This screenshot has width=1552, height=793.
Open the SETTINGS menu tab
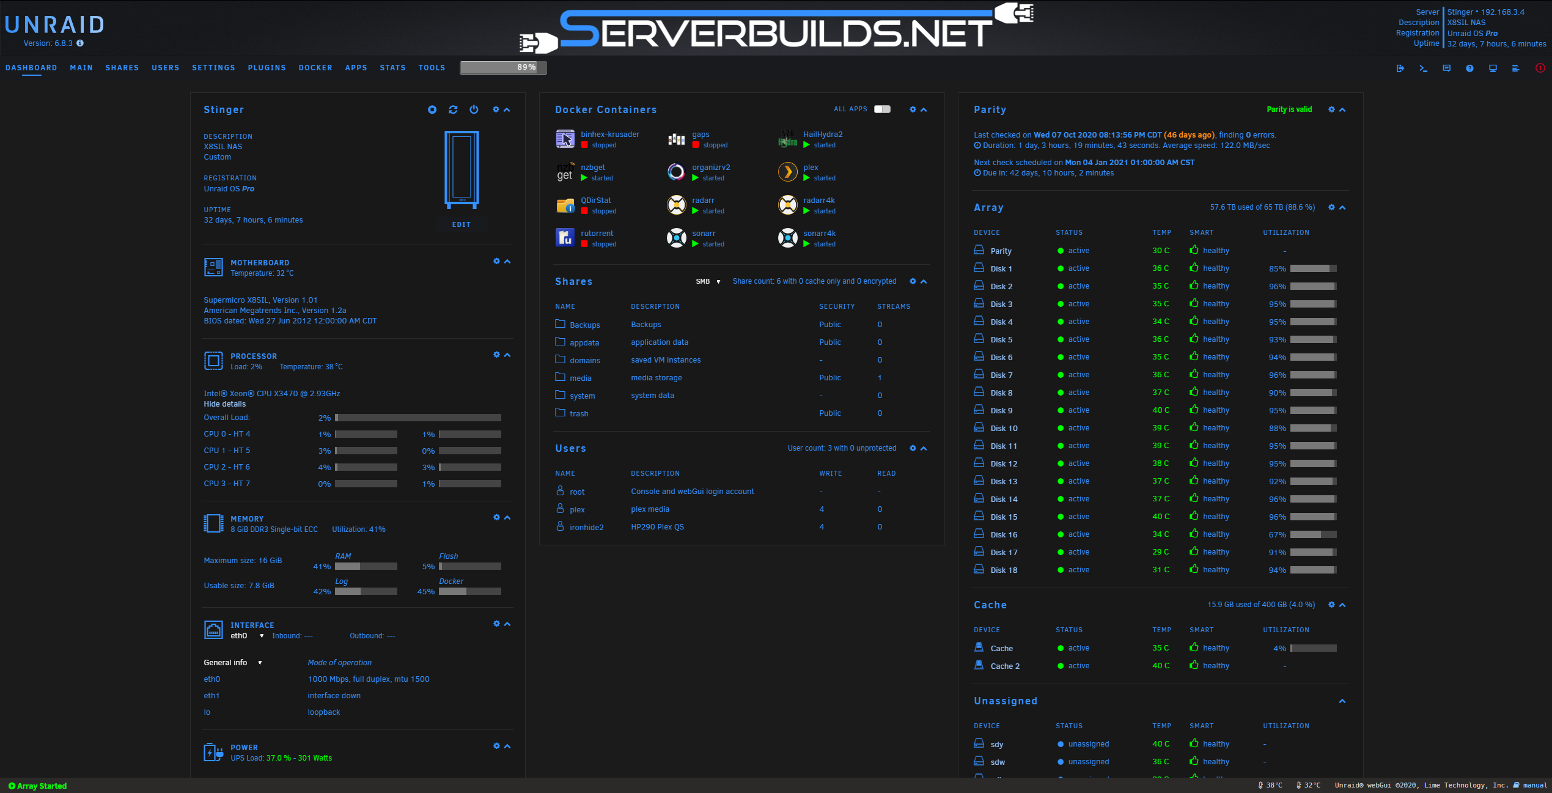213,68
